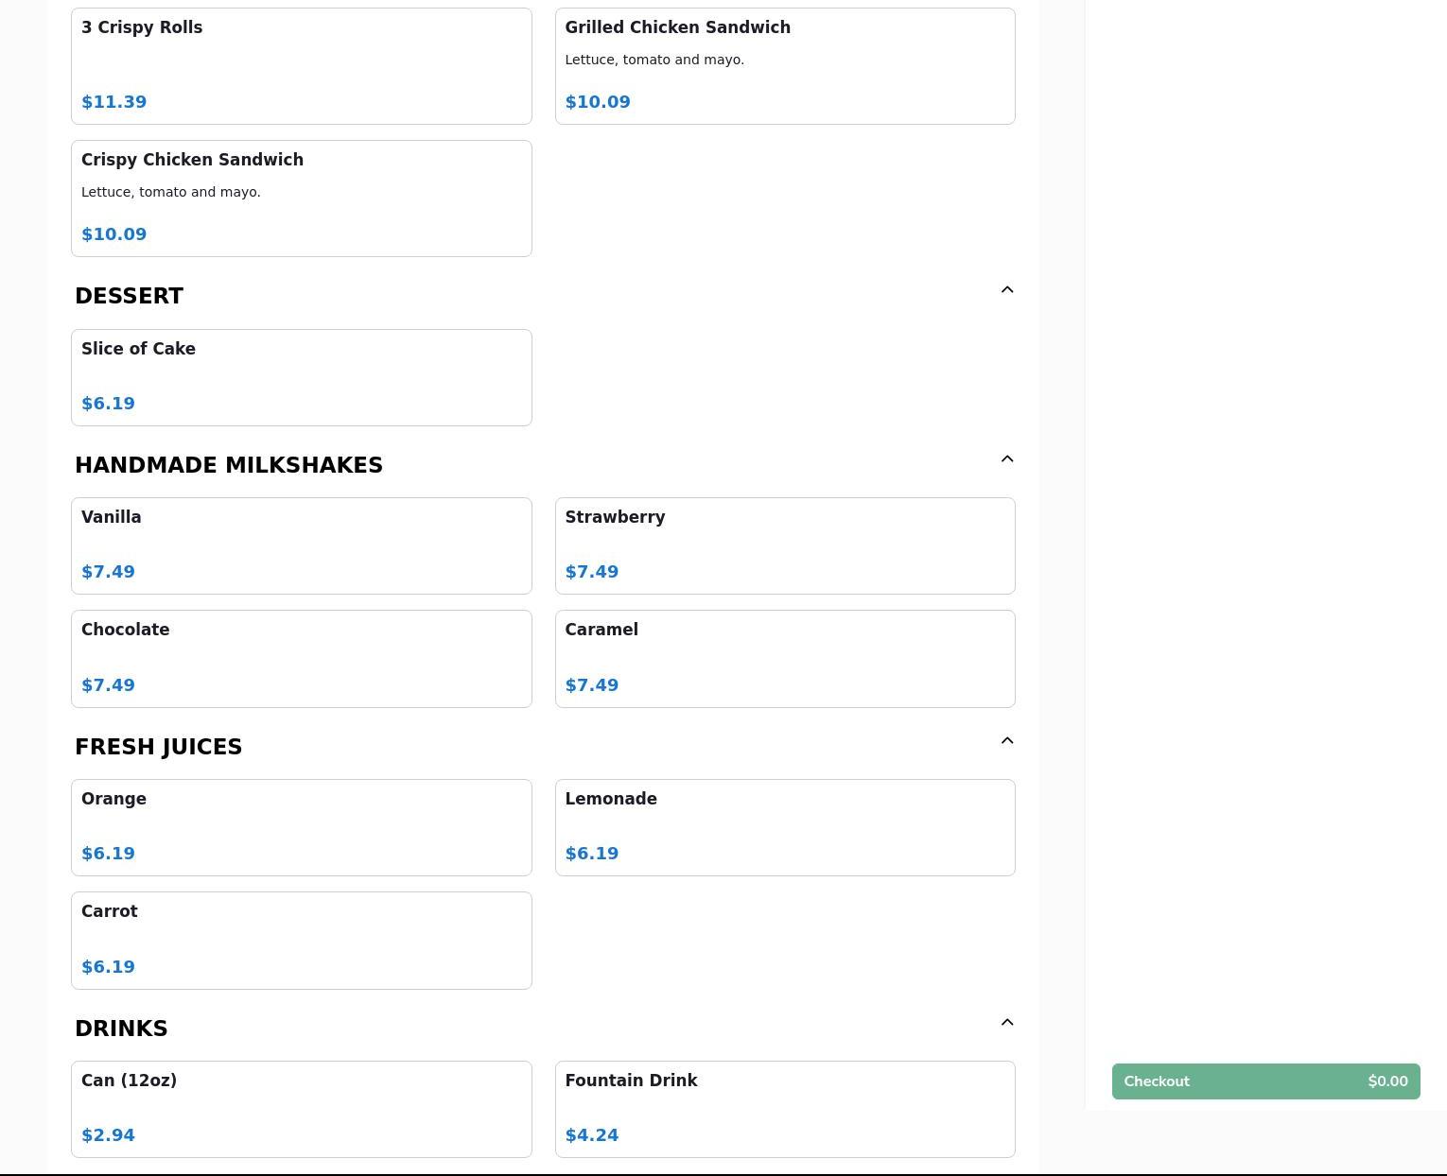The height and width of the screenshot is (1176, 1447).
Task: Select the 3 Crispy Rolls menu card
Action: [x=302, y=66]
